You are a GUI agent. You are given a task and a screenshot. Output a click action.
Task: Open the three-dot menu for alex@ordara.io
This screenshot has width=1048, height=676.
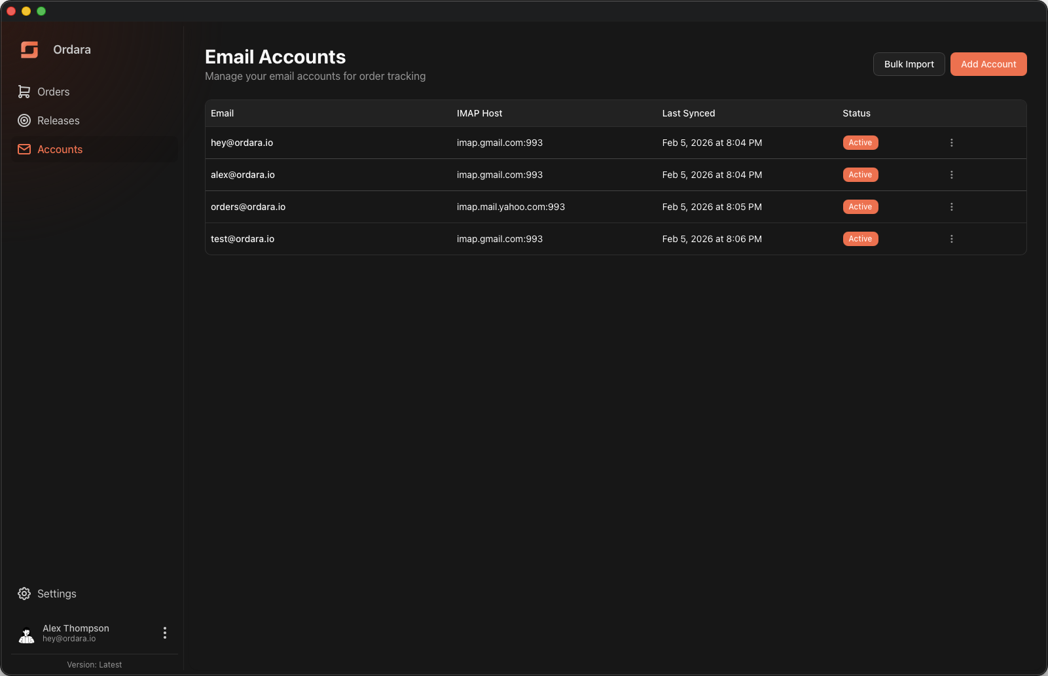click(952, 174)
